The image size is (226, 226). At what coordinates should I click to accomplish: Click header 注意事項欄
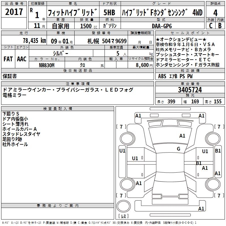77,84
